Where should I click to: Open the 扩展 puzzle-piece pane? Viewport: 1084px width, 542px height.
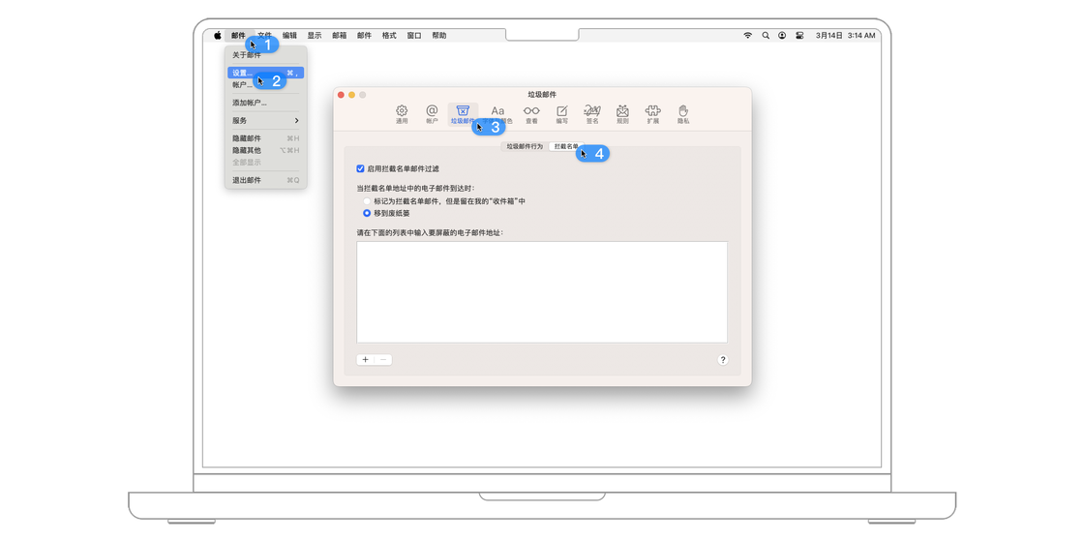point(652,114)
